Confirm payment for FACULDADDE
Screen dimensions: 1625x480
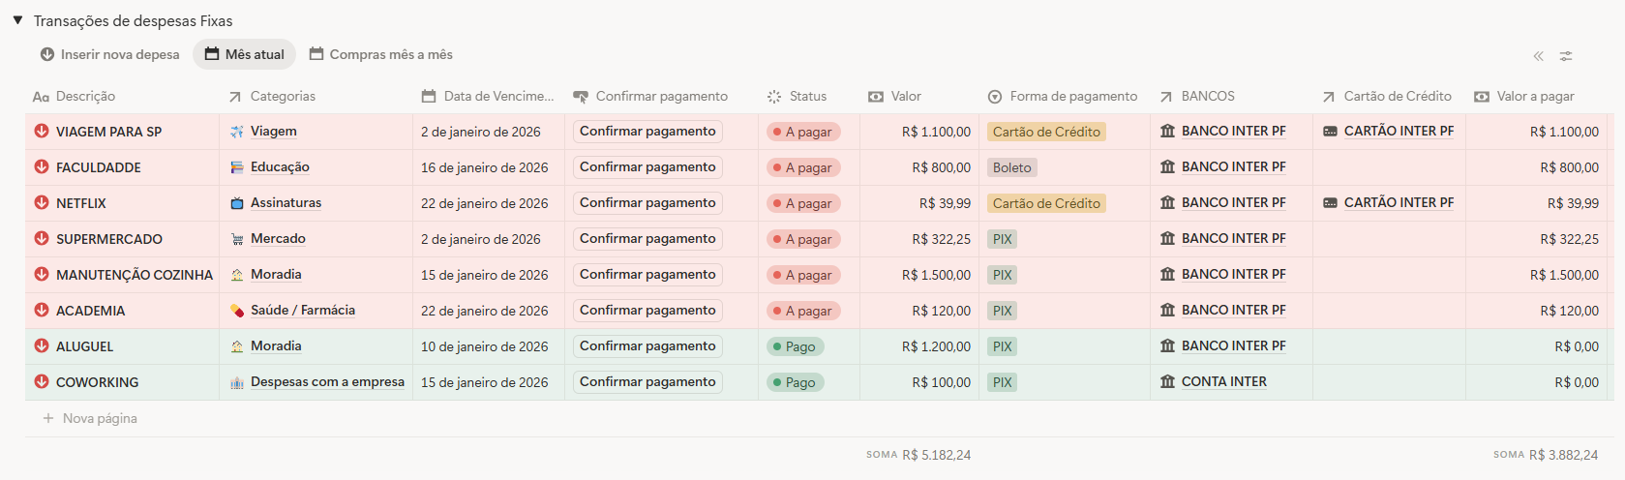tap(647, 167)
